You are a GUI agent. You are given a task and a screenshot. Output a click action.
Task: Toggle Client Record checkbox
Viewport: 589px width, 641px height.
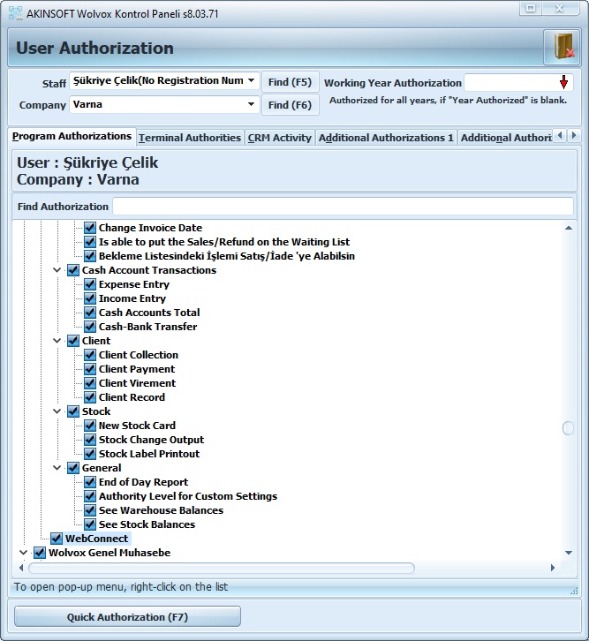(x=90, y=397)
